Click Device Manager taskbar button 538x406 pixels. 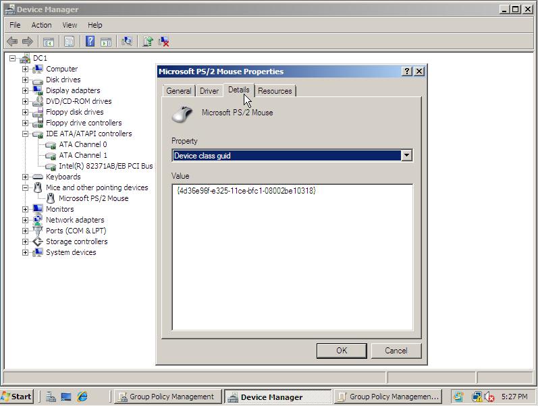[278, 397]
